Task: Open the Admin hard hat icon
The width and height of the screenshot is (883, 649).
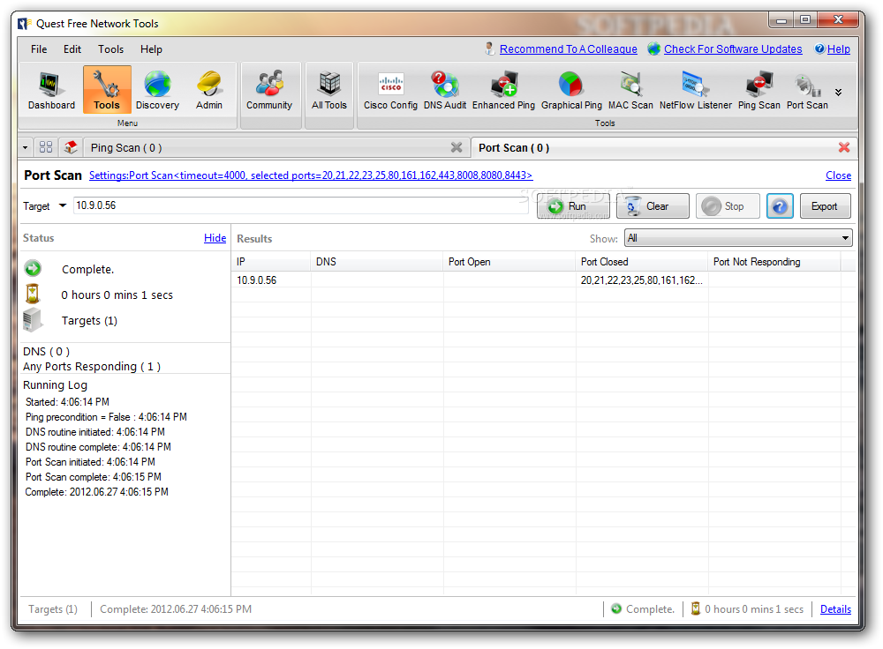Action: [209, 90]
